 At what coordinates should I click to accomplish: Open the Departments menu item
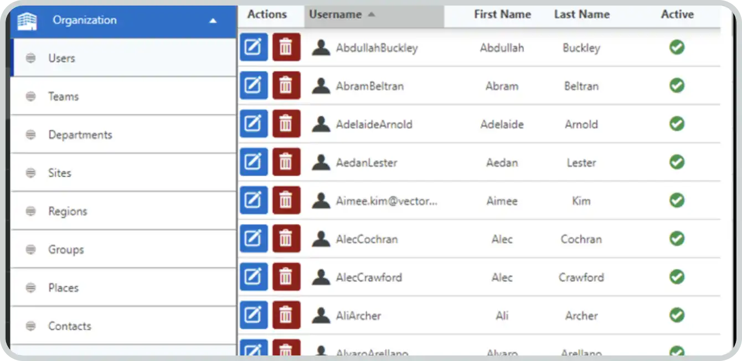pyautogui.click(x=124, y=135)
